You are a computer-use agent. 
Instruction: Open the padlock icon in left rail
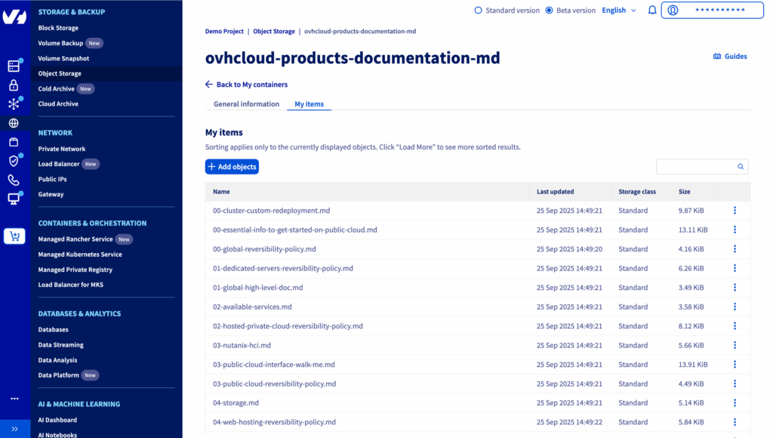(14, 85)
